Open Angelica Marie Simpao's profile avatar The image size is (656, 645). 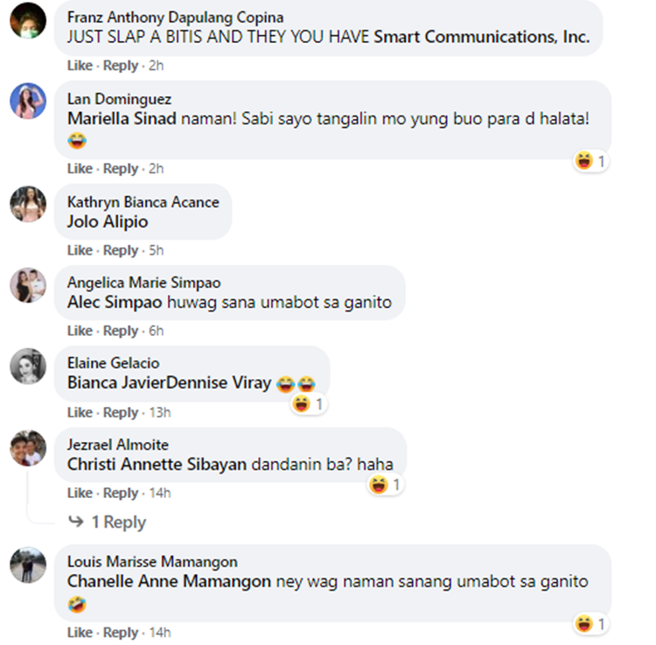click(x=28, y=285)
